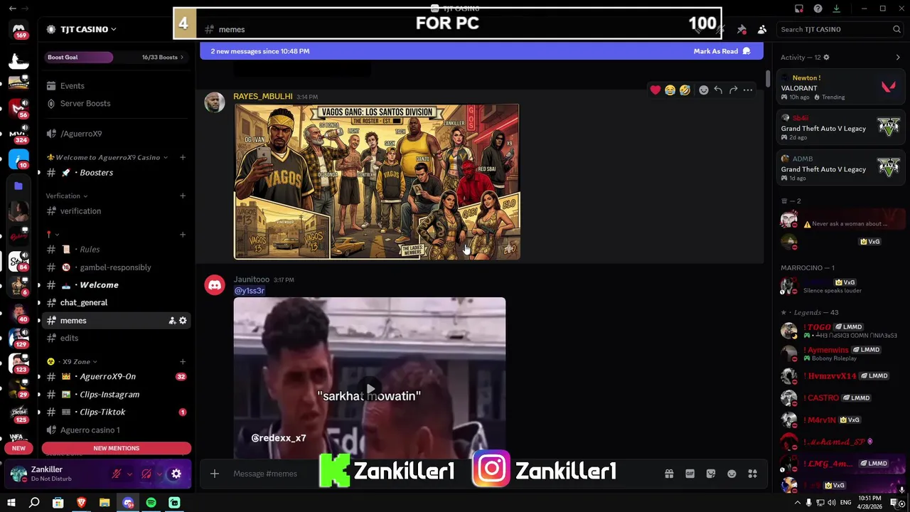Viewport: 910px width, 512px height.
Task: Open the chat_general channel
Action: click(116, 303)
